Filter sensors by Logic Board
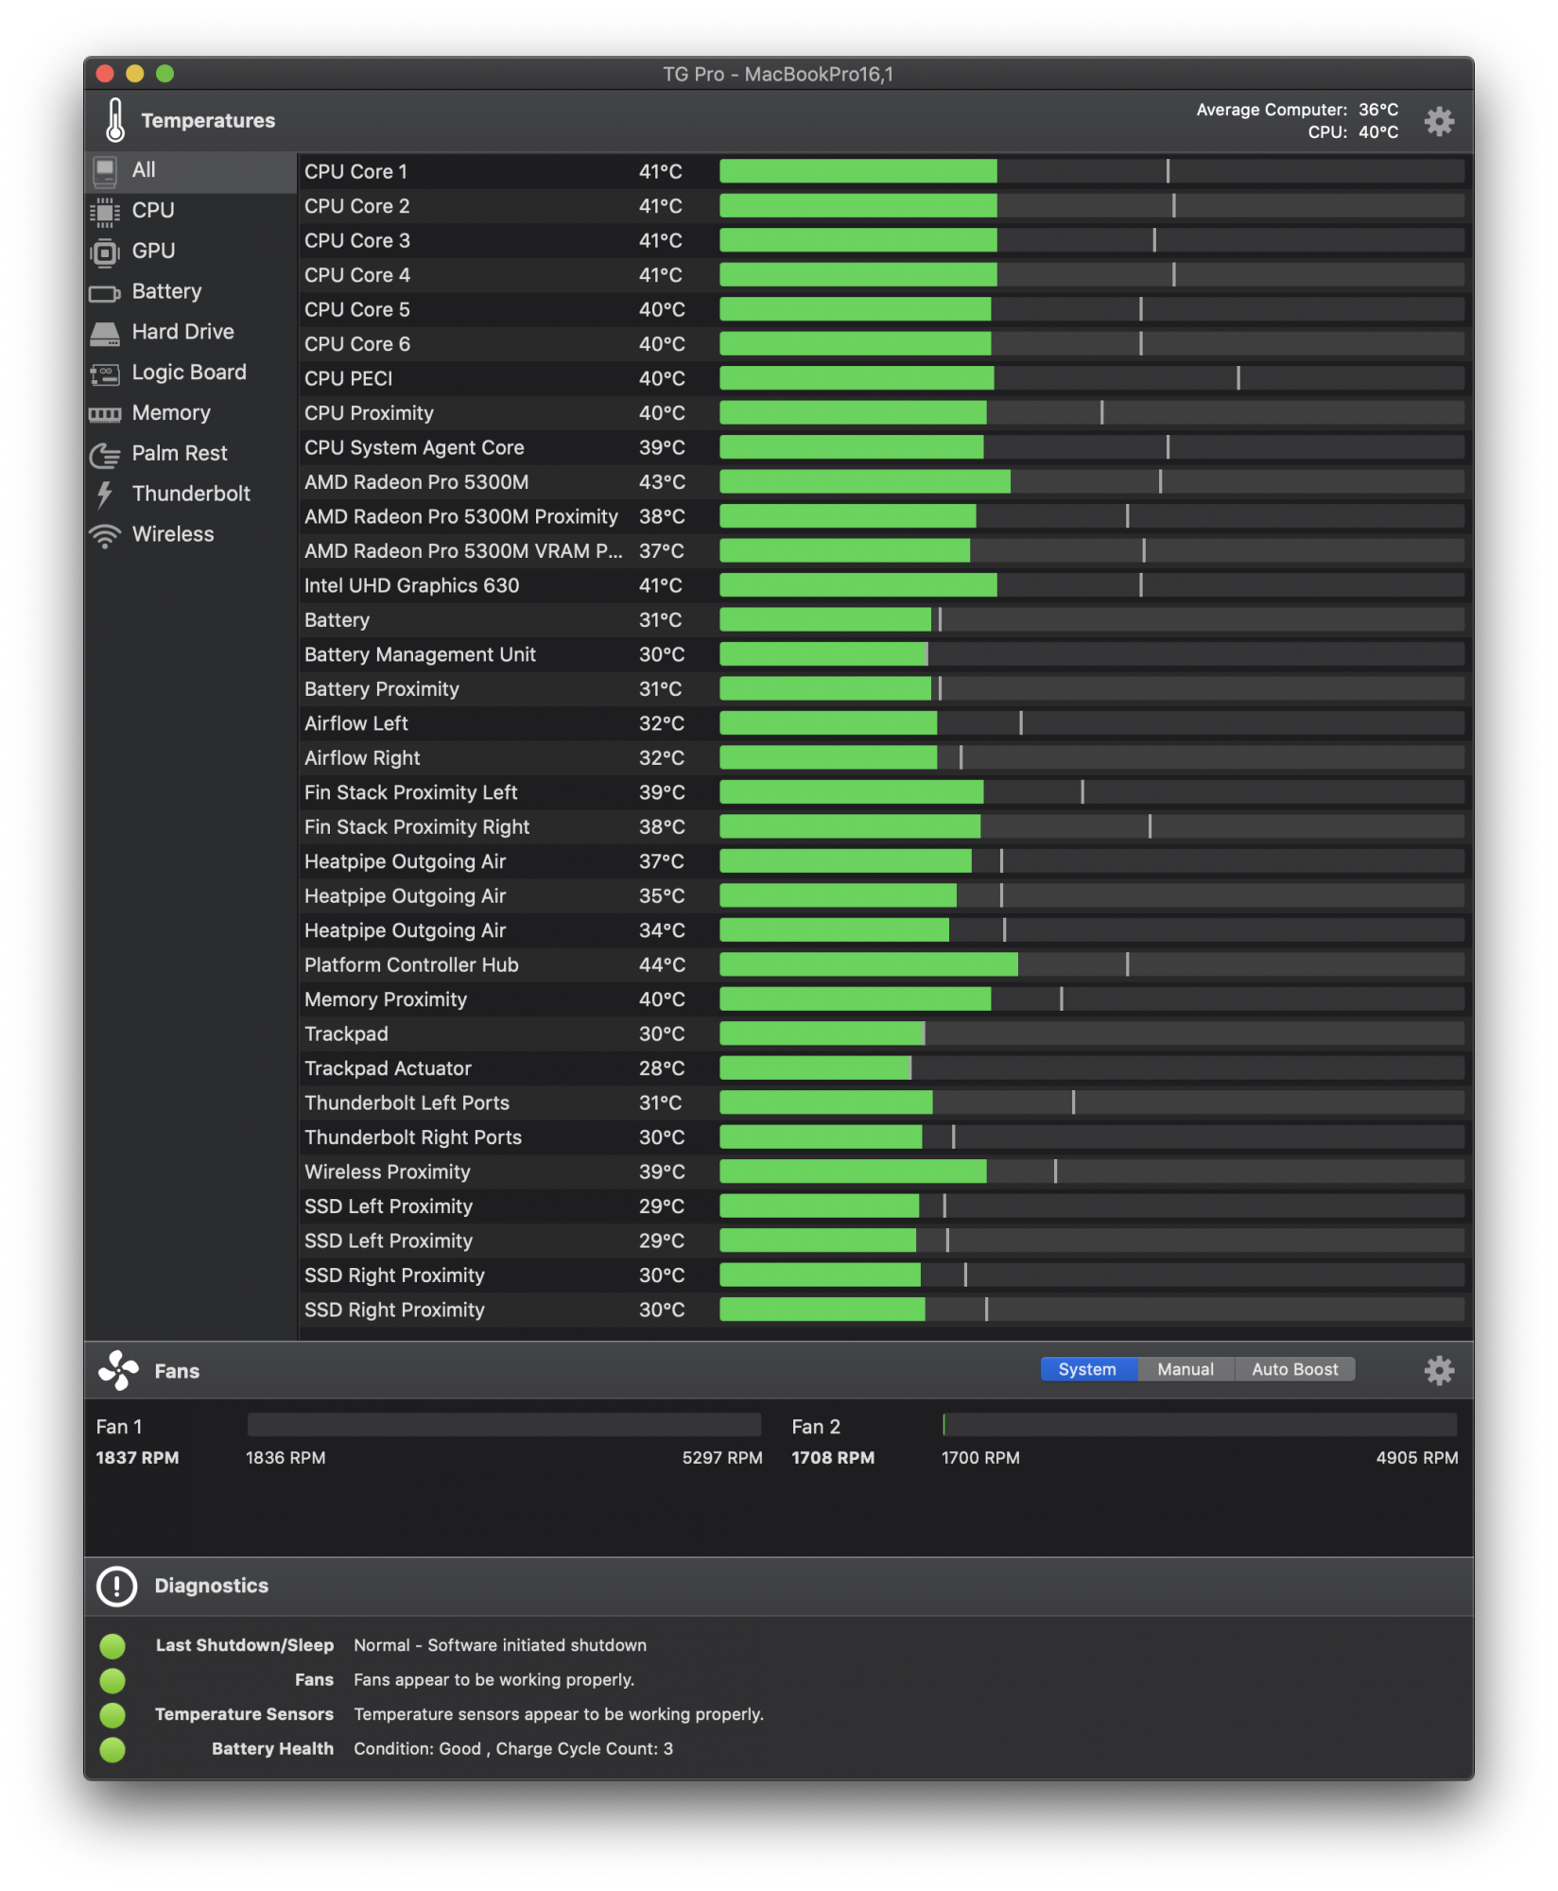Viewport: 1558px width, 1891px height. coord(189,373)
